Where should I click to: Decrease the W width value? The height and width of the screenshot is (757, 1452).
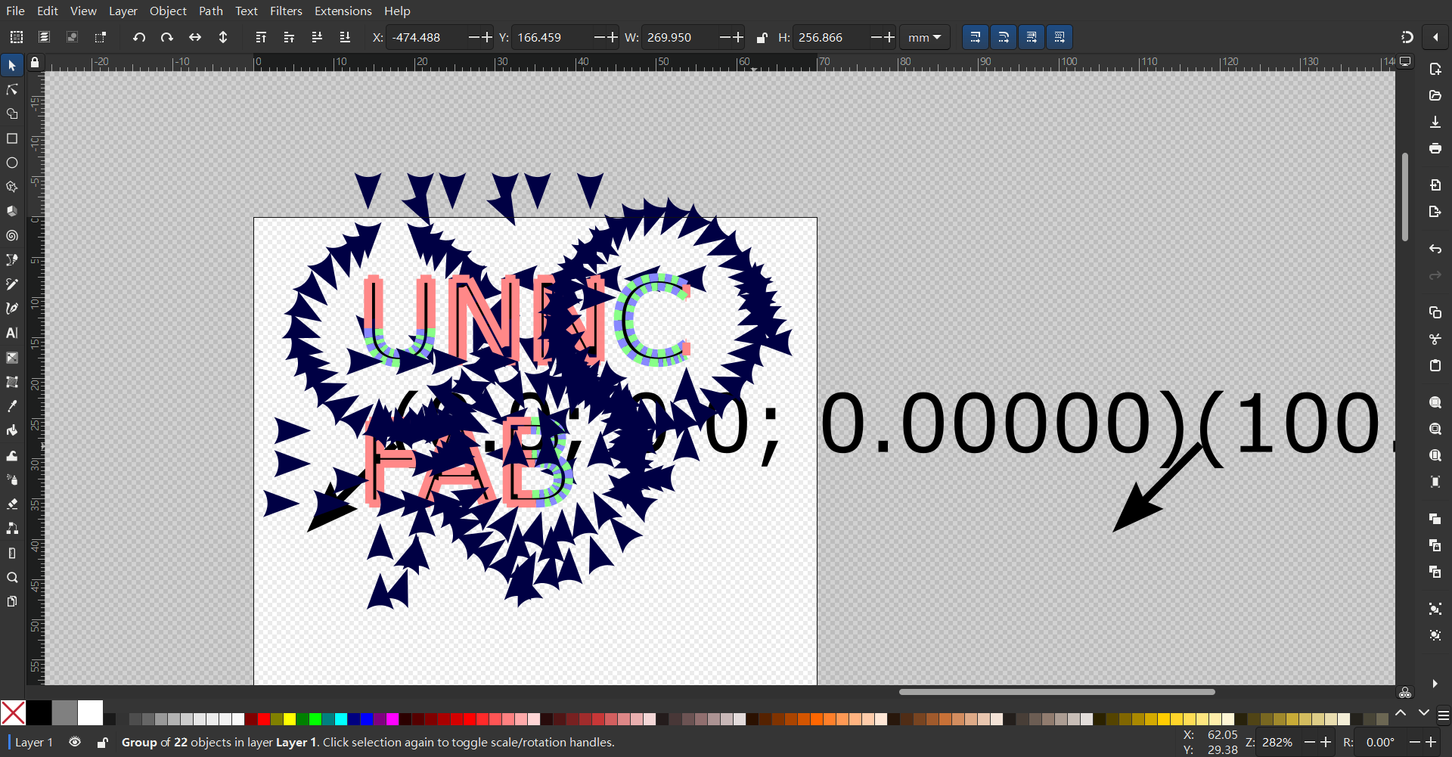725,37
